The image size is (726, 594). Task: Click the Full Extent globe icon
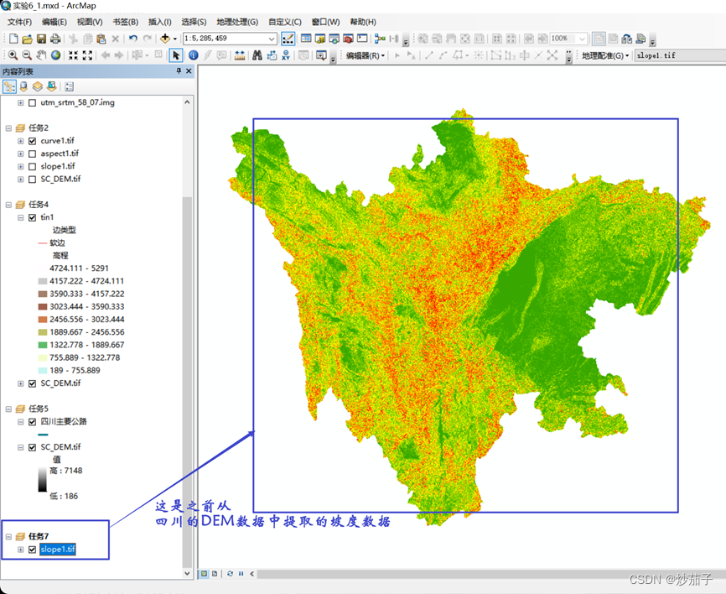pos(55,55)
